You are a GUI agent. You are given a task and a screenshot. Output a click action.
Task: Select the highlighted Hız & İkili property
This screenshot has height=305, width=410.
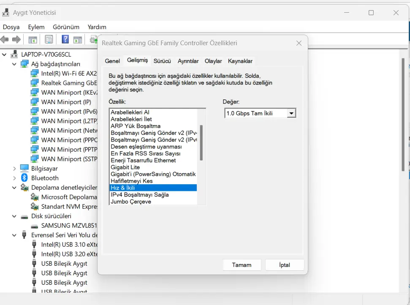point(153,188)
